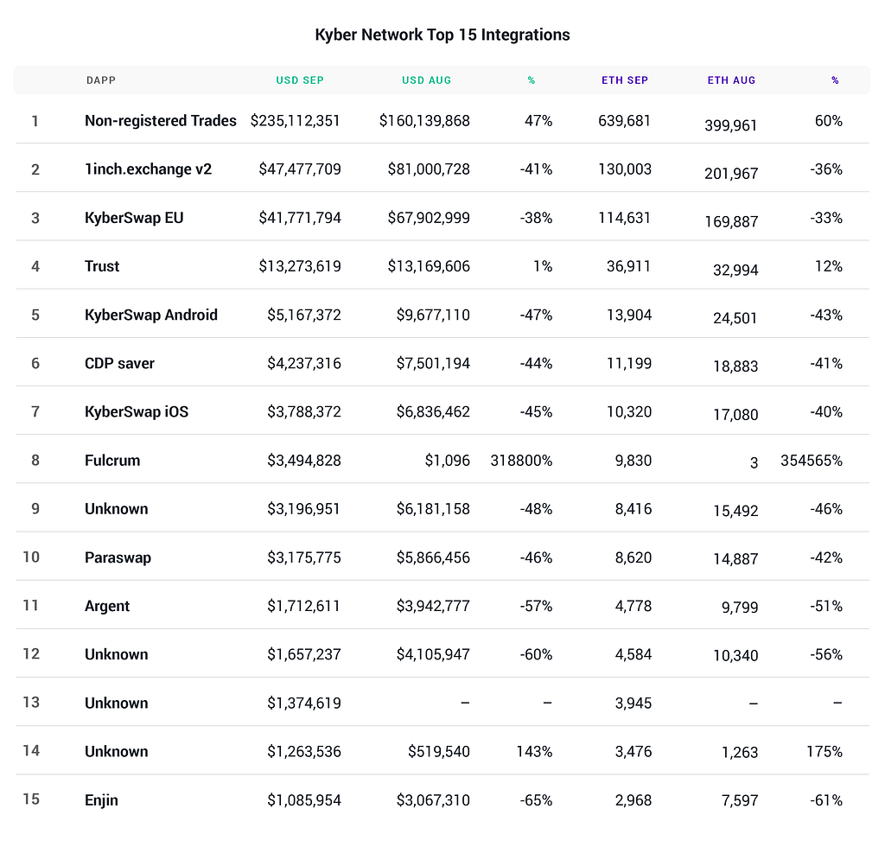The image size is (885, 847).
Task: Click the Kyber Network Top 15 Integrations title
Action: pyautogui.click(x=442, y=35)
